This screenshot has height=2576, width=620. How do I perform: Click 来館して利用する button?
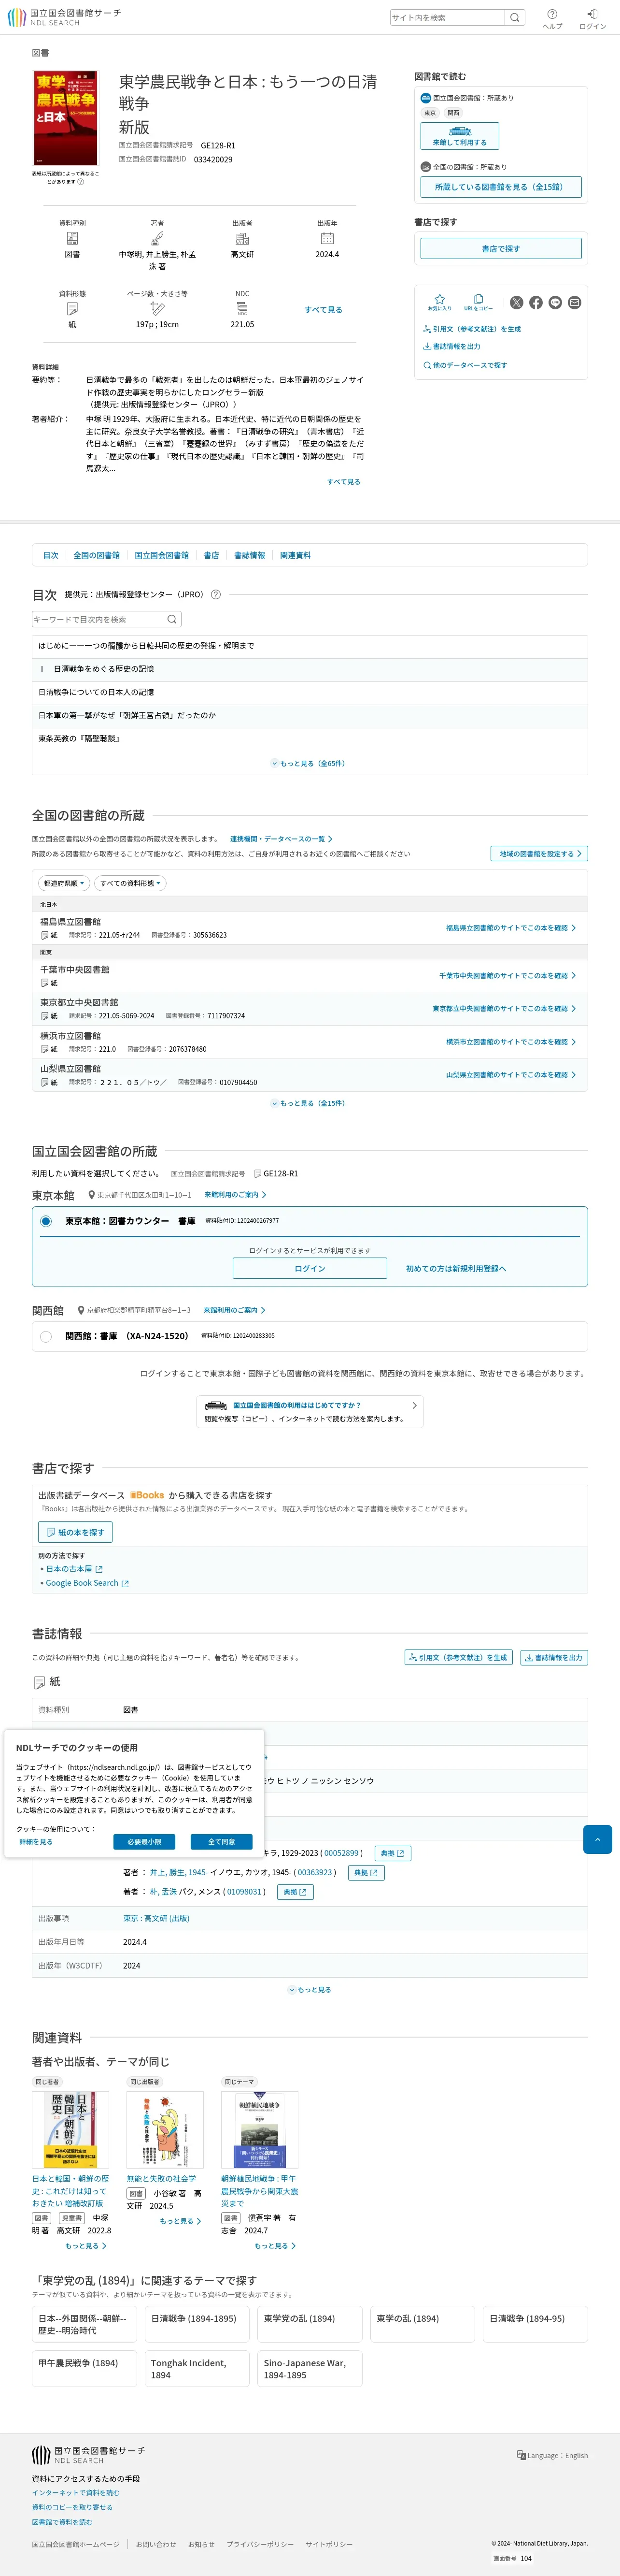tap(459, 136)
